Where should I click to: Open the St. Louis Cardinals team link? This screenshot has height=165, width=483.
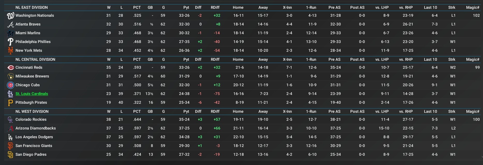(32, 94)
